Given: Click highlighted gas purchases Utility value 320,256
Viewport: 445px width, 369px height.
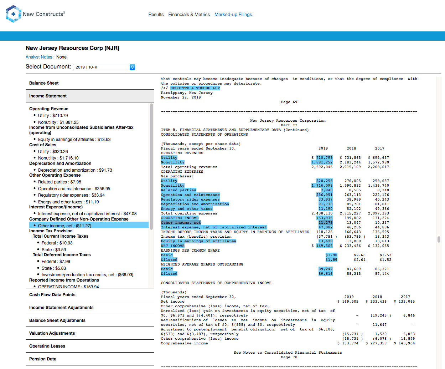Looking at the screenshot, I should (x=324, y=181).
